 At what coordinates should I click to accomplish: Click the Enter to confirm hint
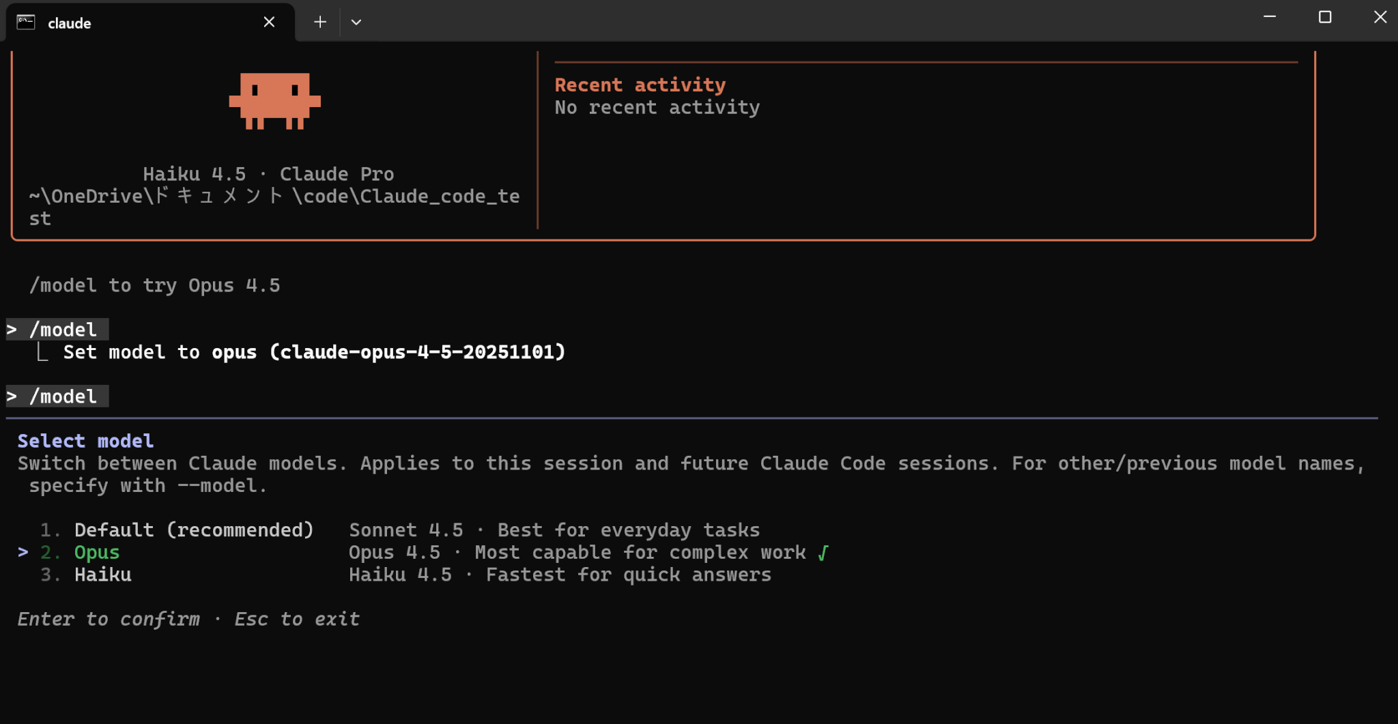pyautogui.click(x=109, y=619)
